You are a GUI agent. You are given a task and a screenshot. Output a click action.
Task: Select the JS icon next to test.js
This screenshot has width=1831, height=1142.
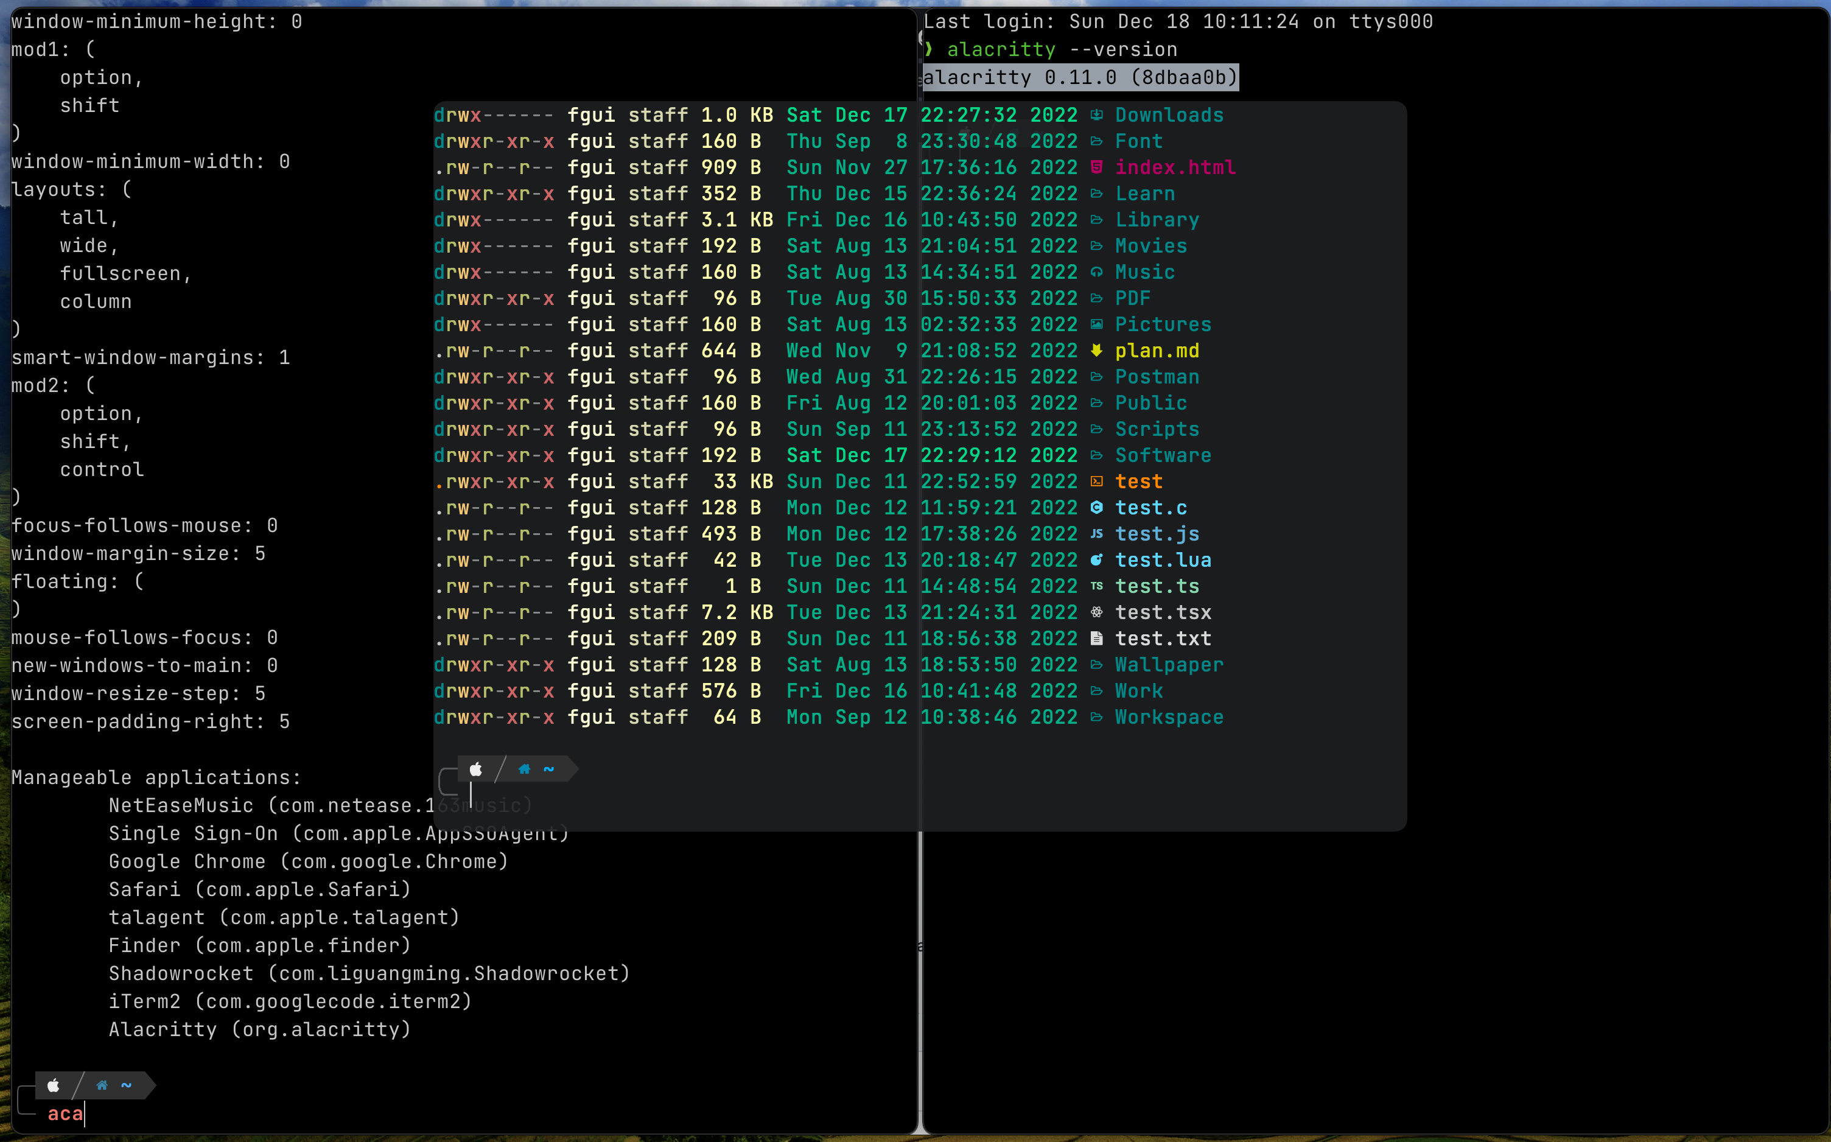coord(1097,533)
